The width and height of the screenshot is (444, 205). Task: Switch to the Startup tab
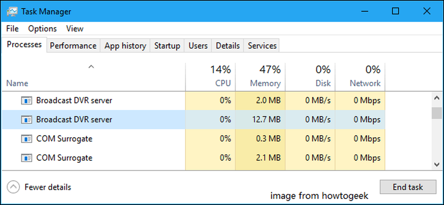click(167, 46)
